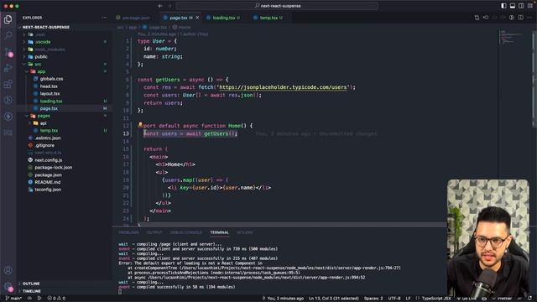Click UTF-8 encoding in status bar

(394, 299)
